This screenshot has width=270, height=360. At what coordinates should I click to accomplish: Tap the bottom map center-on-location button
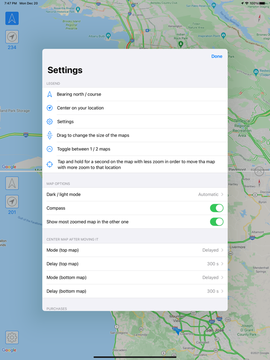point(12,202)
